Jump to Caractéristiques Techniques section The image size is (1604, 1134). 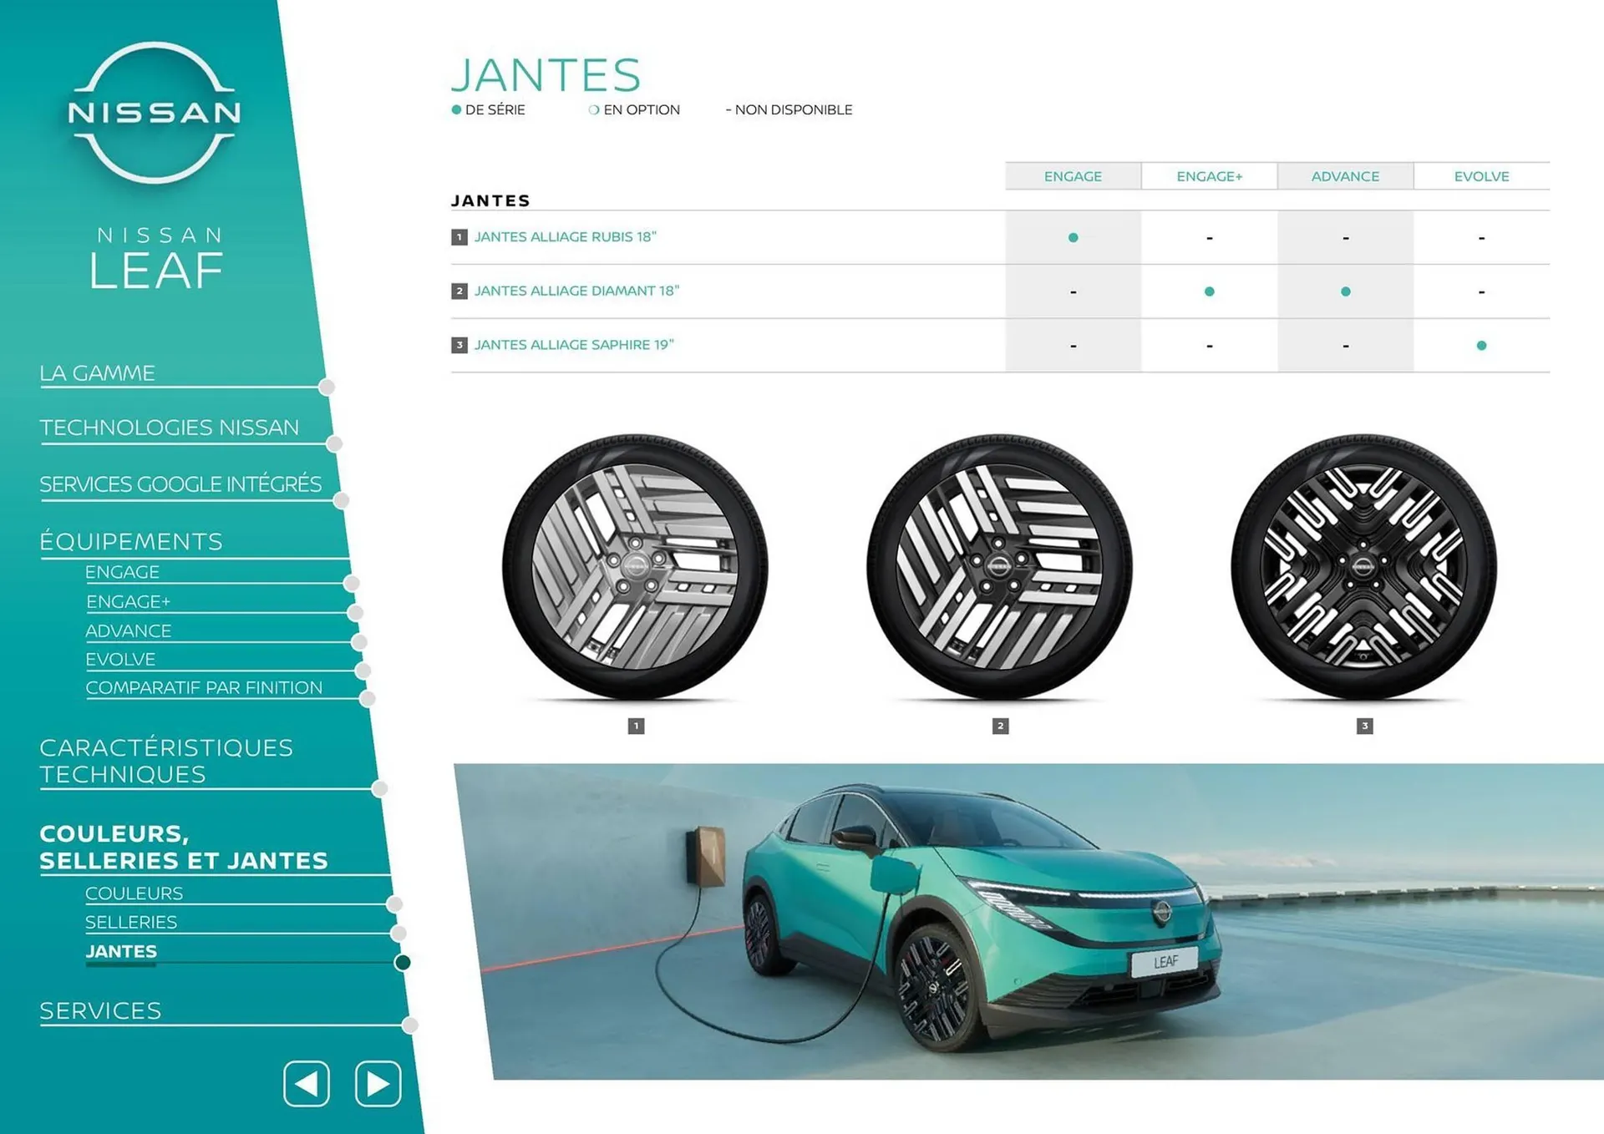coord(165,761)
